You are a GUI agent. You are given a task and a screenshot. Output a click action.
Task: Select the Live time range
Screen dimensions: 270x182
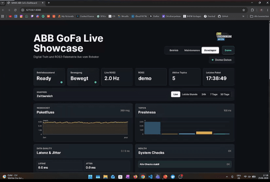click(x=176, y=94)
